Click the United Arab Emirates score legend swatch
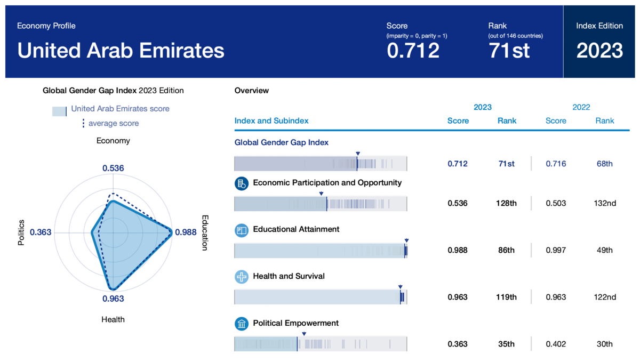The height and width of the screenshot is (362, 640). (x=59, y=110)
